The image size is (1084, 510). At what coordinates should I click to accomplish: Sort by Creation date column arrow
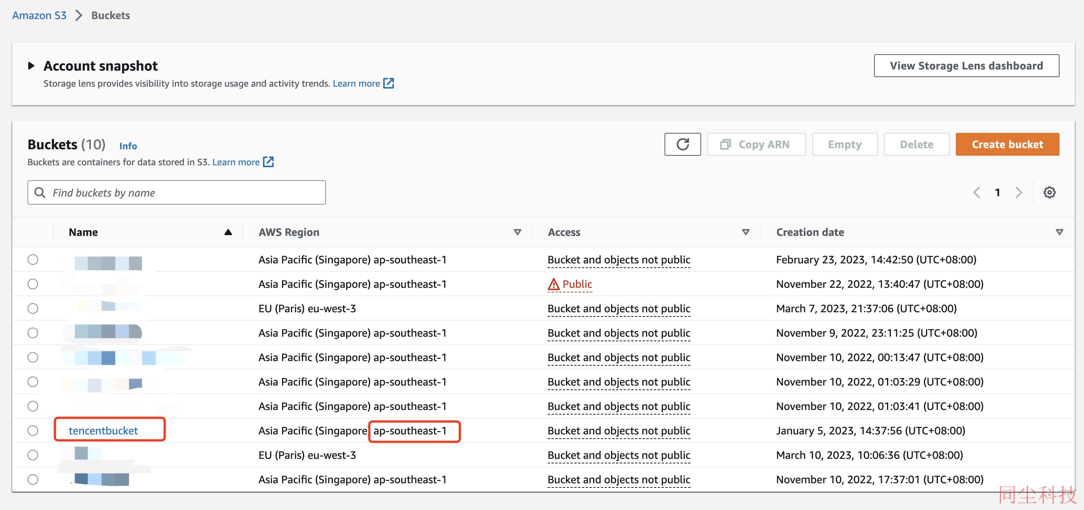[x=1060, y=232]
